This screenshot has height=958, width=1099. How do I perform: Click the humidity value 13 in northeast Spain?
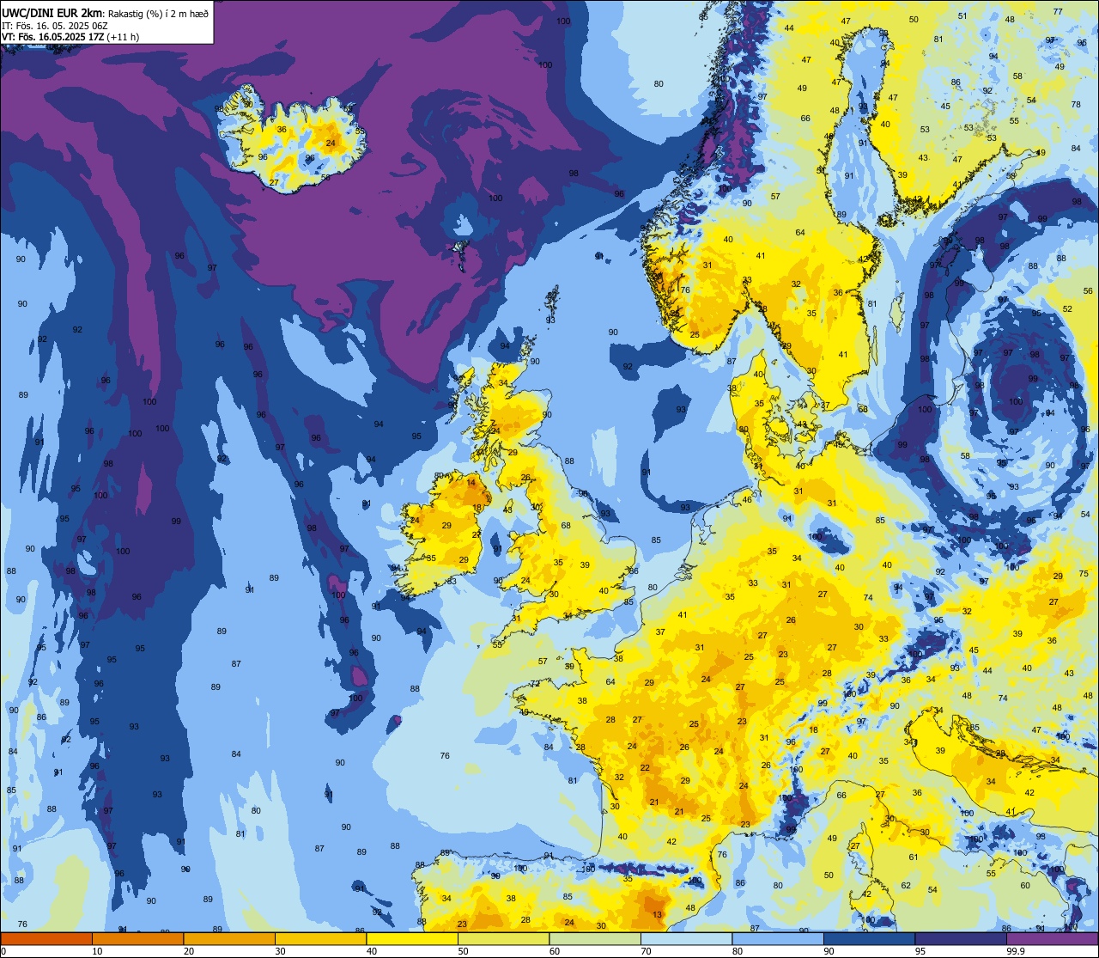(657, 915)
